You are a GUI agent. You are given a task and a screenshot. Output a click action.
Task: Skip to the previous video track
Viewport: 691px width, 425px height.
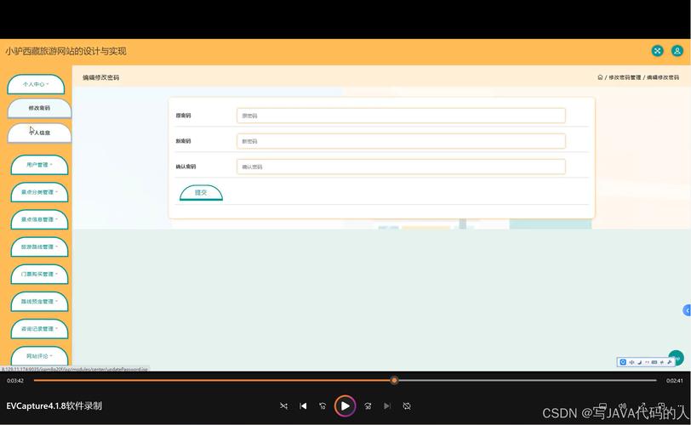tap(303, 406)
